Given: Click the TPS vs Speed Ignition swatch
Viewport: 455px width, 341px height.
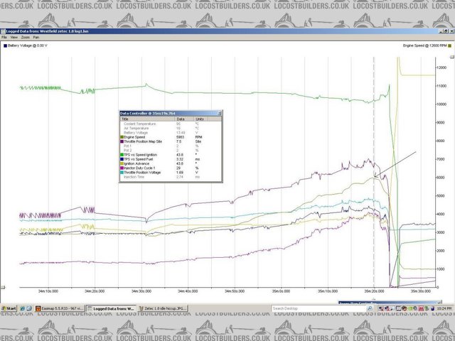Looking at the screenshot, I should point(122,155).
